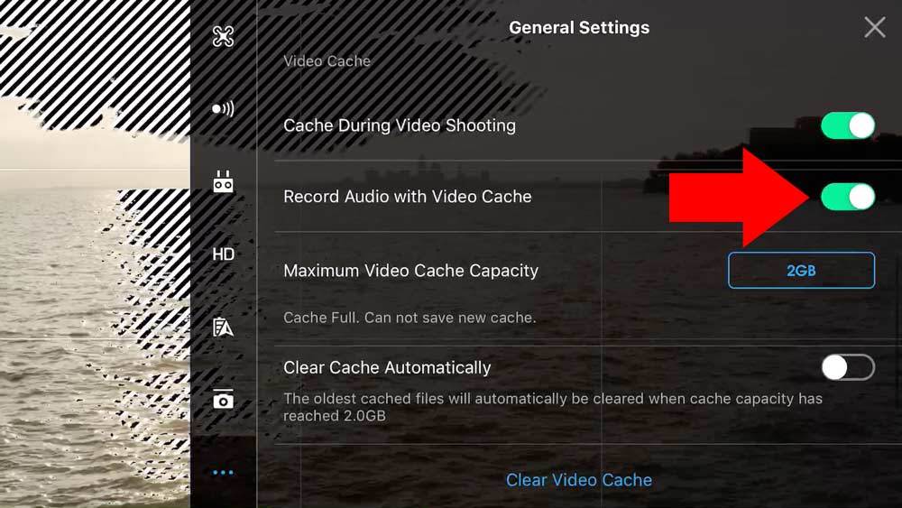Click the Maximum Video Cache Capacity label
The image size is (902, 508).
tap(410, 271)
